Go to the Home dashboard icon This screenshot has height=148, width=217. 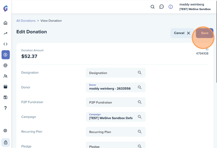[5, 23]
